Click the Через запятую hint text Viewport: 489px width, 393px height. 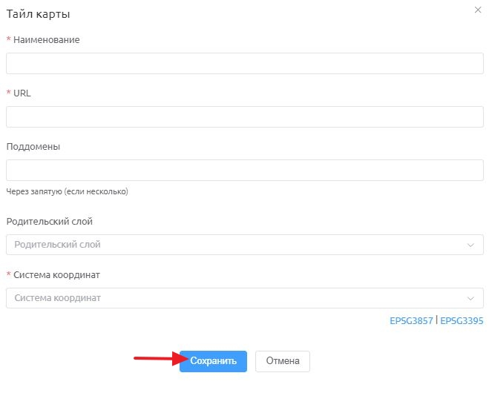67,191
